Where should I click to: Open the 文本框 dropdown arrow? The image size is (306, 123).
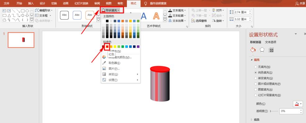(x=50, y=15)
